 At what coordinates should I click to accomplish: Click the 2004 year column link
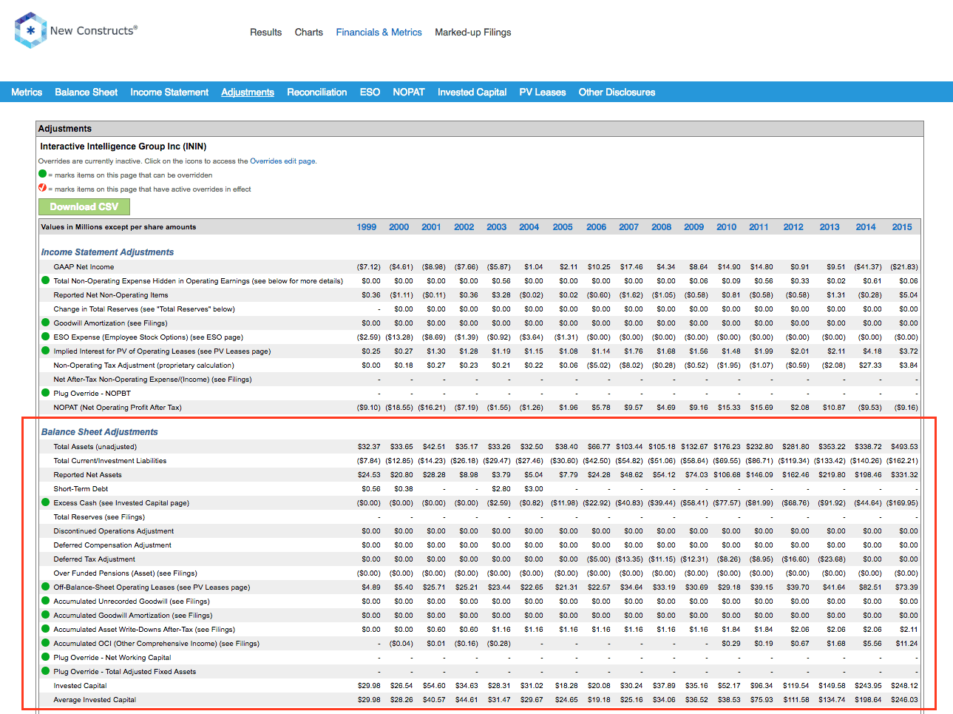pos(529,227)
